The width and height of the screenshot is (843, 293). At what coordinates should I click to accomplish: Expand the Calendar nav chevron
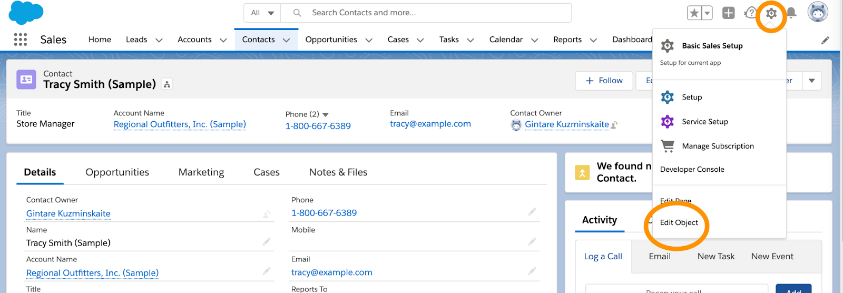click(x=534, y=40)
